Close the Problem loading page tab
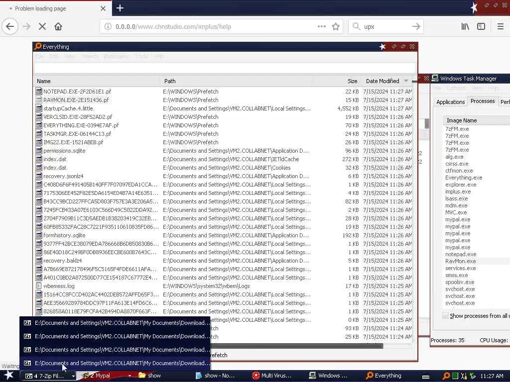The image size is (510, 382). click(103, 8)
